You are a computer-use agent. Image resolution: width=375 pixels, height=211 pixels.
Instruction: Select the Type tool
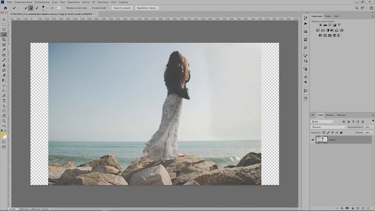click(x=4, y=101)
